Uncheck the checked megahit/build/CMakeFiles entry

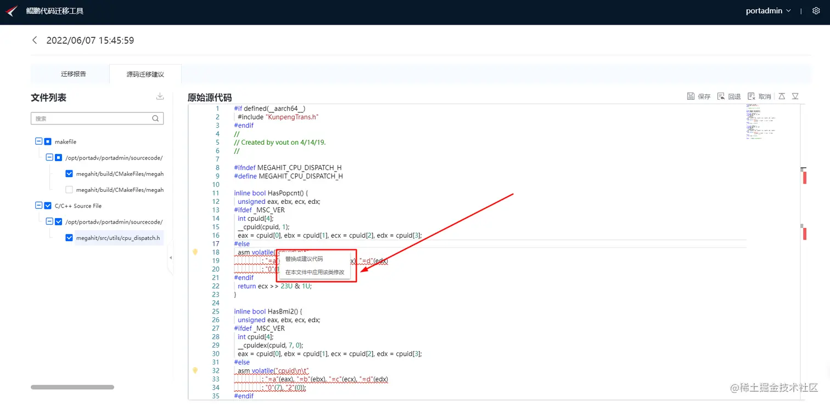click(69, 174)
